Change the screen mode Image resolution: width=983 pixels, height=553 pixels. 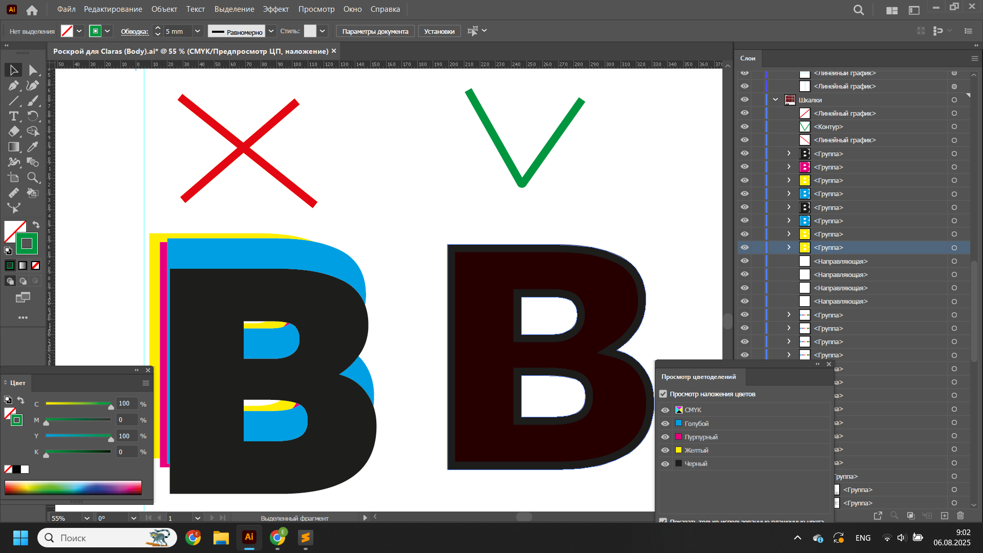pos(23,297)
